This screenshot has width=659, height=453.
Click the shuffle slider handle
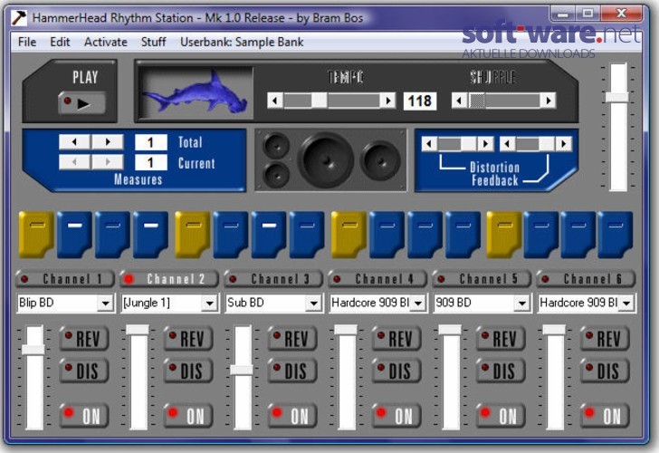(x=477, y=101)
